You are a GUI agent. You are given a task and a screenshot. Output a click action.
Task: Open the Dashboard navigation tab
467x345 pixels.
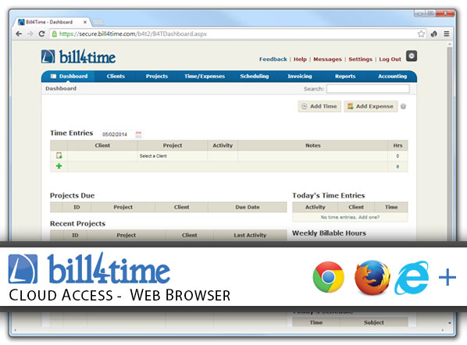point(69,76)
